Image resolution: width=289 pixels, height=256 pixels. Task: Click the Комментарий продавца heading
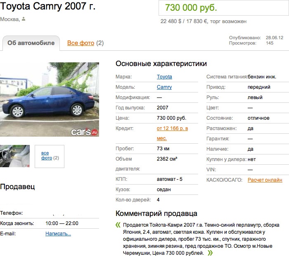pyautogui.click(x=156, y=213)
